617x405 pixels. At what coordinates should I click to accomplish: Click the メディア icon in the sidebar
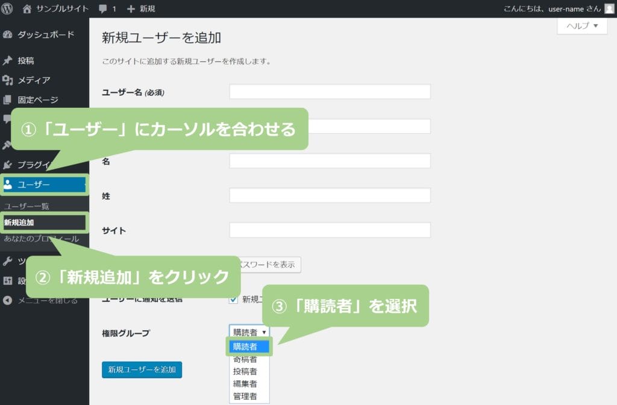tap(8, 80)
